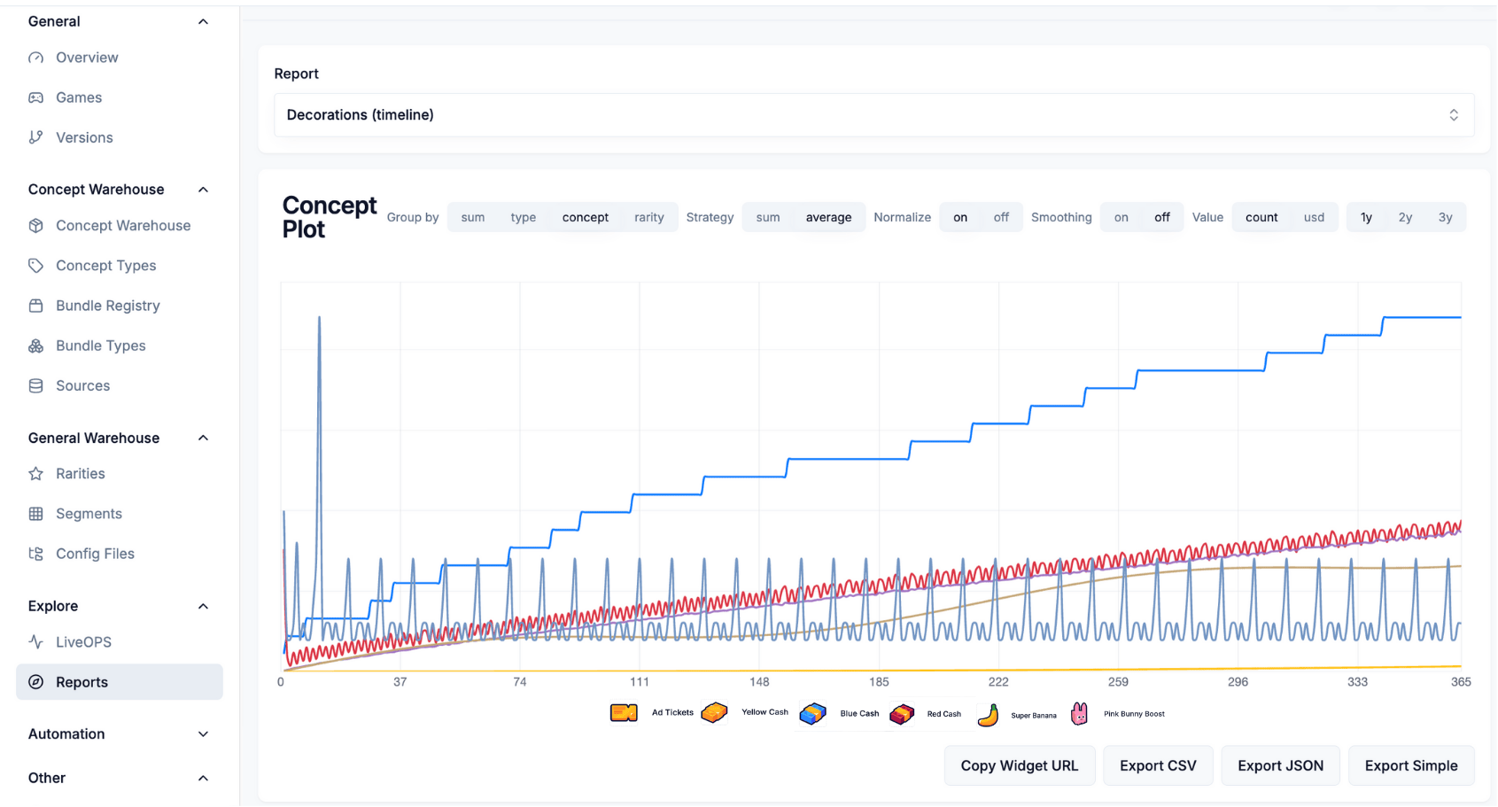This screenshot has height=807, width=1498.
Task: Click the LiveOPS activity icon
Action: click(x=35, y=641)
